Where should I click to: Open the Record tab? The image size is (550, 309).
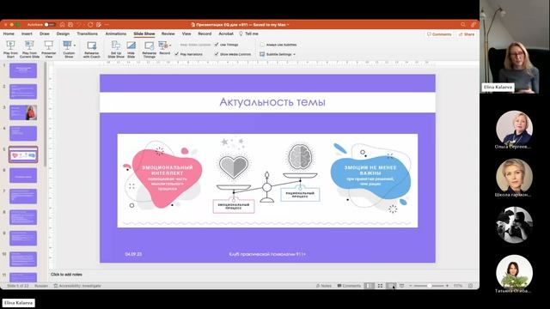tap(205, 33)
